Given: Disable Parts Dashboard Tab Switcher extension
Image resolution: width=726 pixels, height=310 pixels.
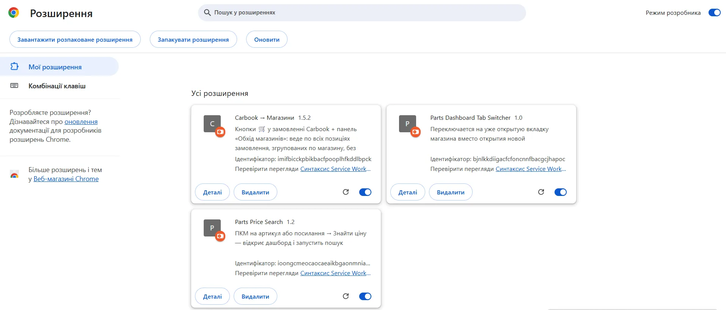Looking at the screenshot, I should 561,192.
